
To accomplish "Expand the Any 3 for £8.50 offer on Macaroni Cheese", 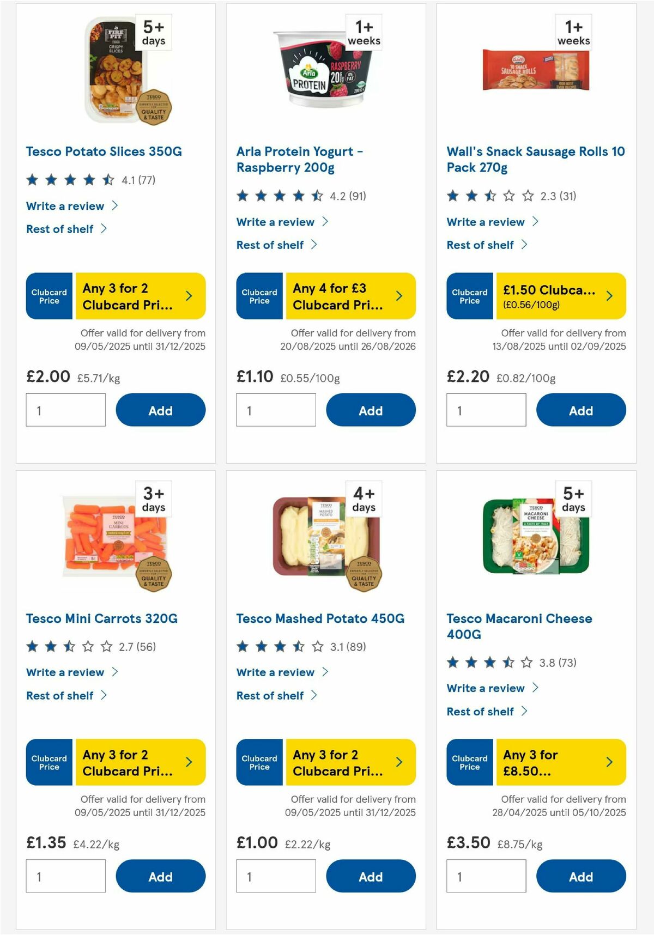I will [x=609, y=763].
